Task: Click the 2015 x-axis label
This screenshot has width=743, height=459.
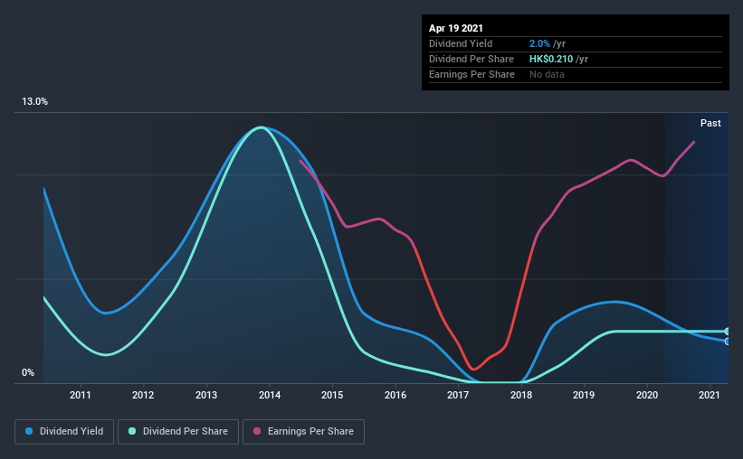Action: click(332, 395)
